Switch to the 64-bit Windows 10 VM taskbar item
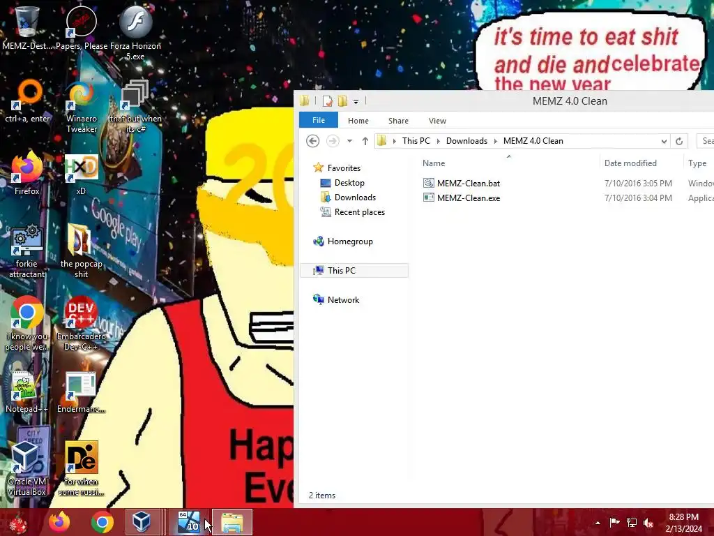The height and width of the screenshot is (536, 714). (x=189, y=522)
